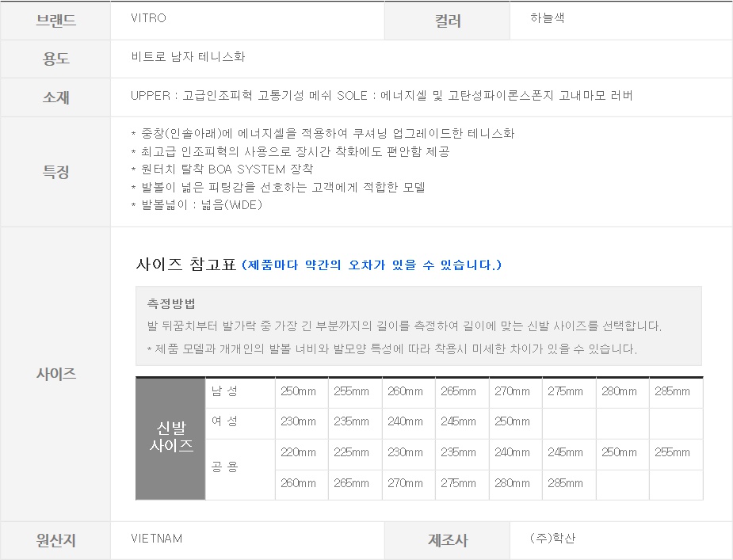Image resolution: width=733 pixels, height=560 pixels.
Task: Select the BOA SYSTEM feature line
Action: point(222,169)
